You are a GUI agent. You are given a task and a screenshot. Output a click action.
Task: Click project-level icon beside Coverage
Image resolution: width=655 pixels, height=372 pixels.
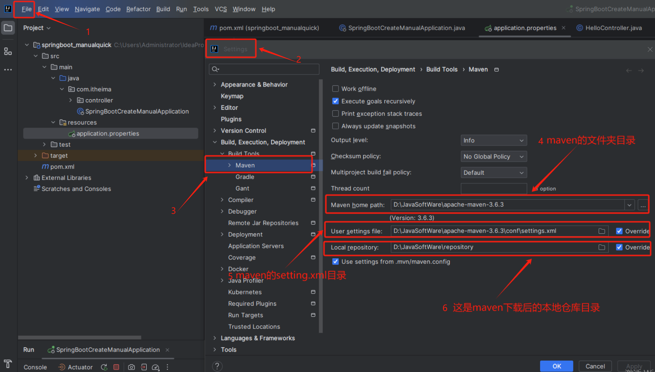313,257
